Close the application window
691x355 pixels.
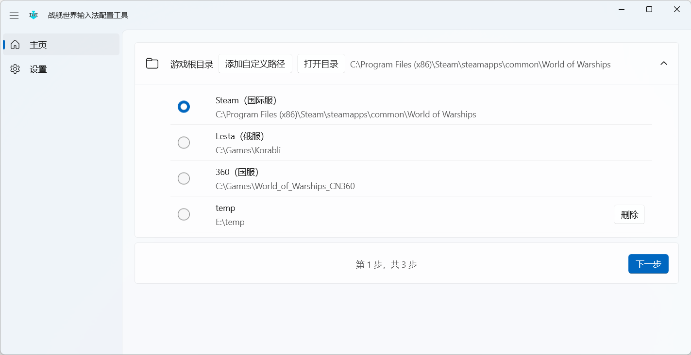677,9
